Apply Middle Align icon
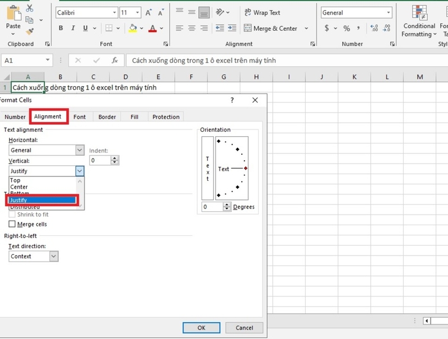The width and height of the screenshot is (448, 339). [192, 12]
